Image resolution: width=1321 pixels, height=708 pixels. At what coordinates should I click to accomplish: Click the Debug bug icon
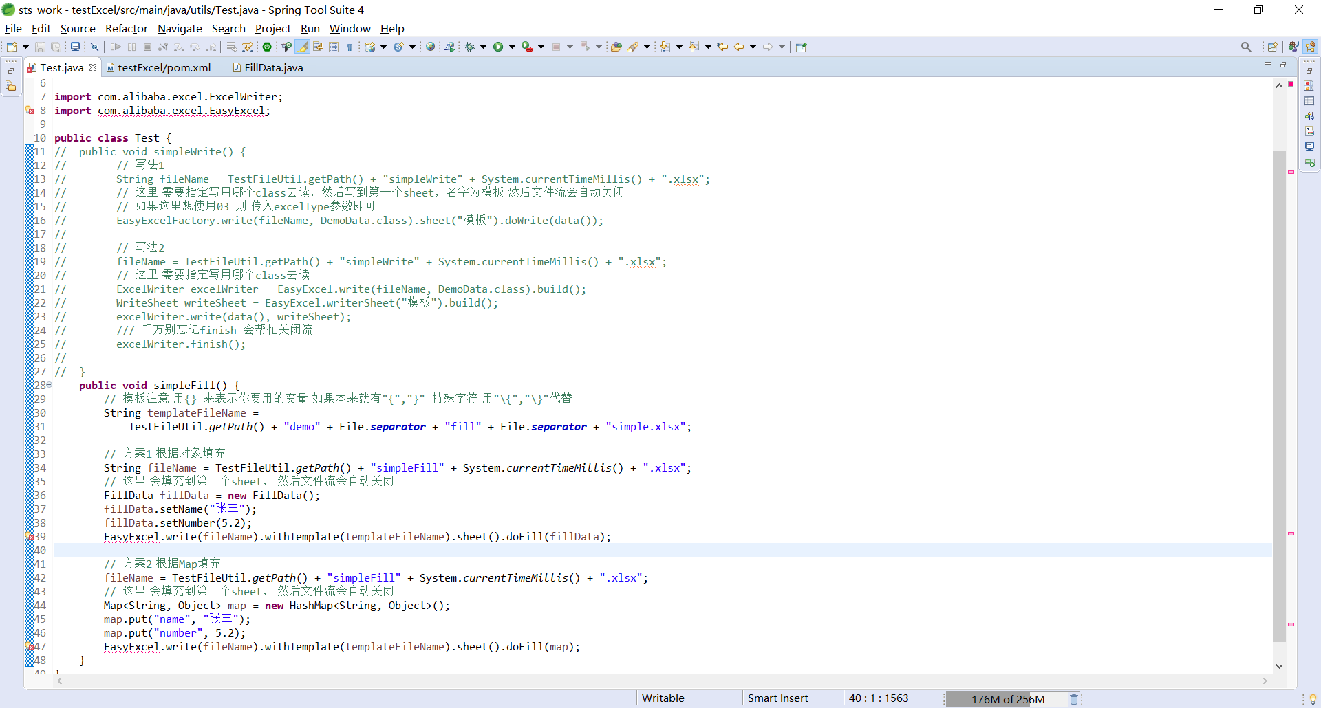pyautogui.click(x=469, y=47)
